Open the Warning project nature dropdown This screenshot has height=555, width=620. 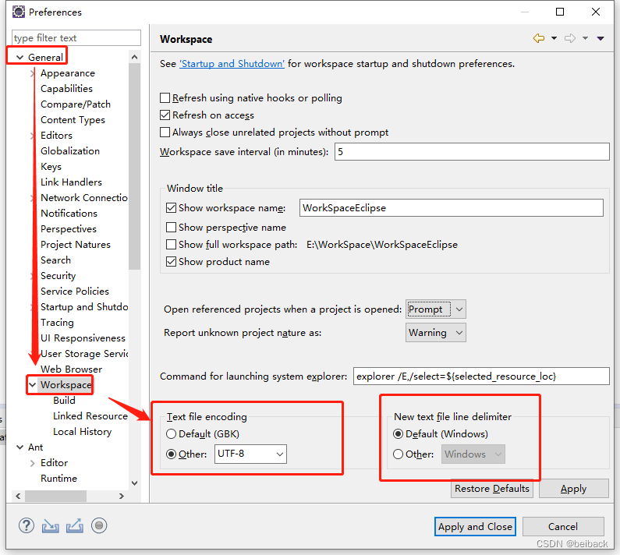pyautogui.click(x=436, y=332)
